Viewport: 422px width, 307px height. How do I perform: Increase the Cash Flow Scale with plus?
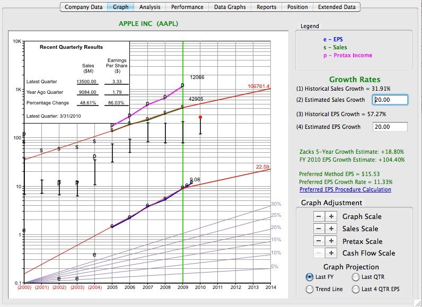(331, 253)
